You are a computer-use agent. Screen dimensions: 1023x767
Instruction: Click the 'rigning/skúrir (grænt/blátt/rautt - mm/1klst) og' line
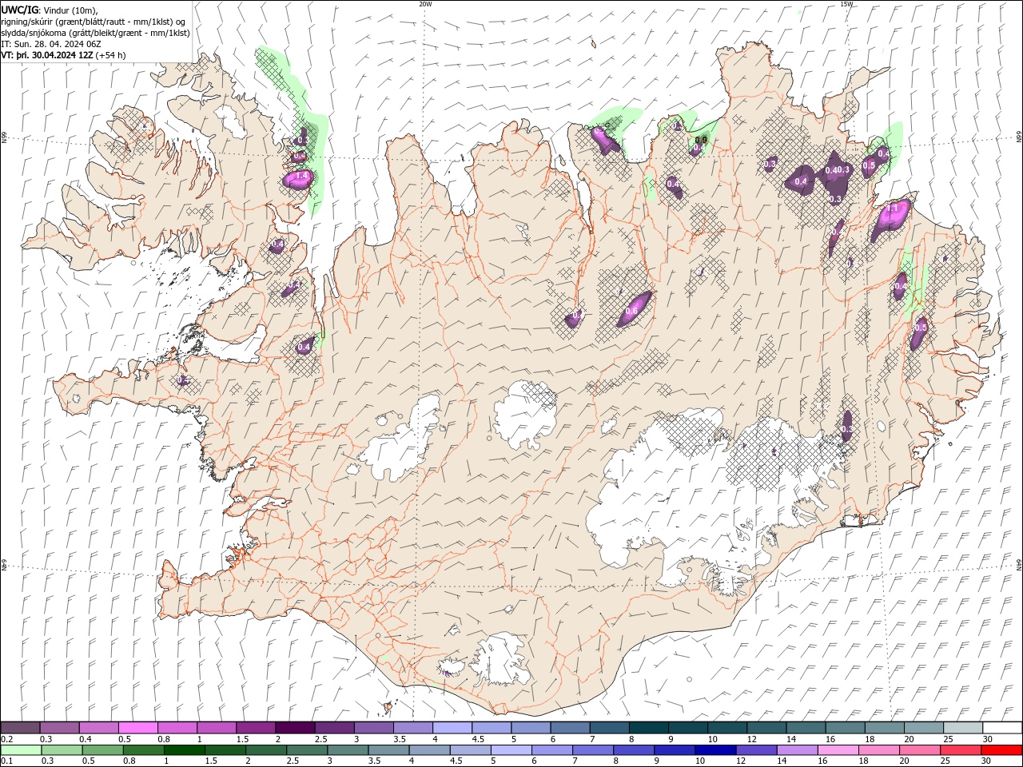point(94,22)
